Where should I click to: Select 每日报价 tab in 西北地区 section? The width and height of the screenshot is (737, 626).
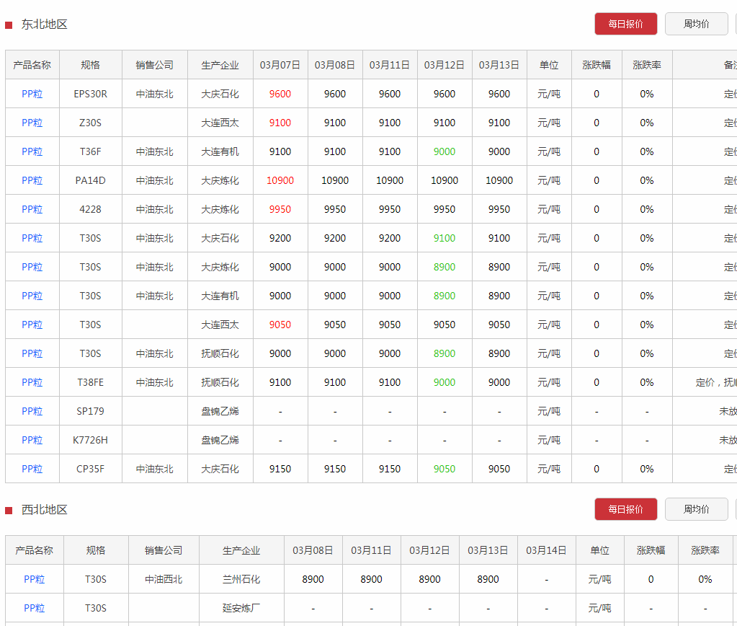(625, 509)
